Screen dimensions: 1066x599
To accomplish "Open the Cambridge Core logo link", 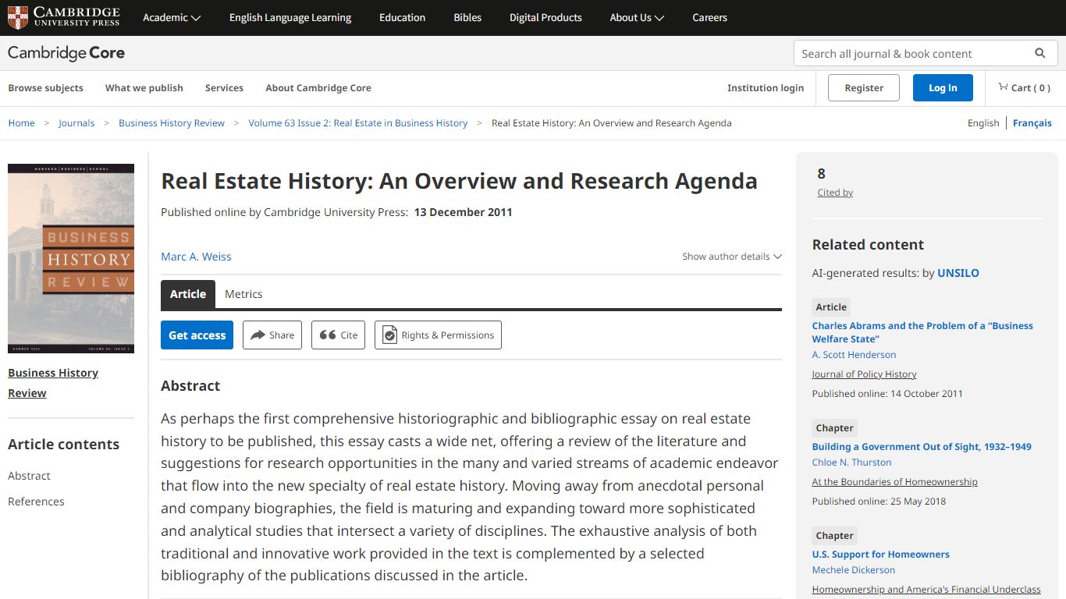I will pyautogui.click(x=66, y=53).
